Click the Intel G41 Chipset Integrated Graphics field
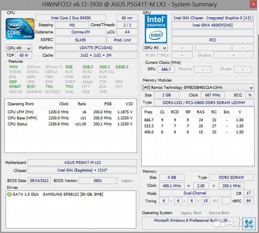 pos(212,18)
